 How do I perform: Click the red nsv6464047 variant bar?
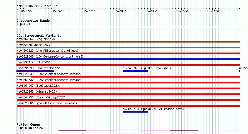click(128, 88)
